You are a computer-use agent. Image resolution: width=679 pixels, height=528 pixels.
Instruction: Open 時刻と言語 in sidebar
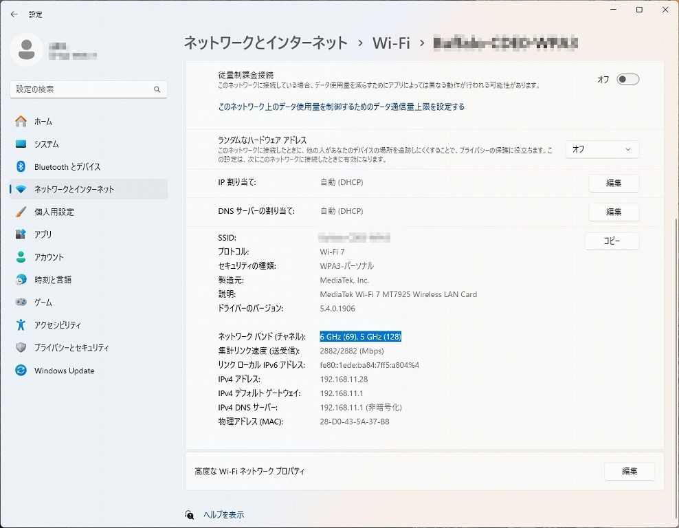[x=89, y=280]
